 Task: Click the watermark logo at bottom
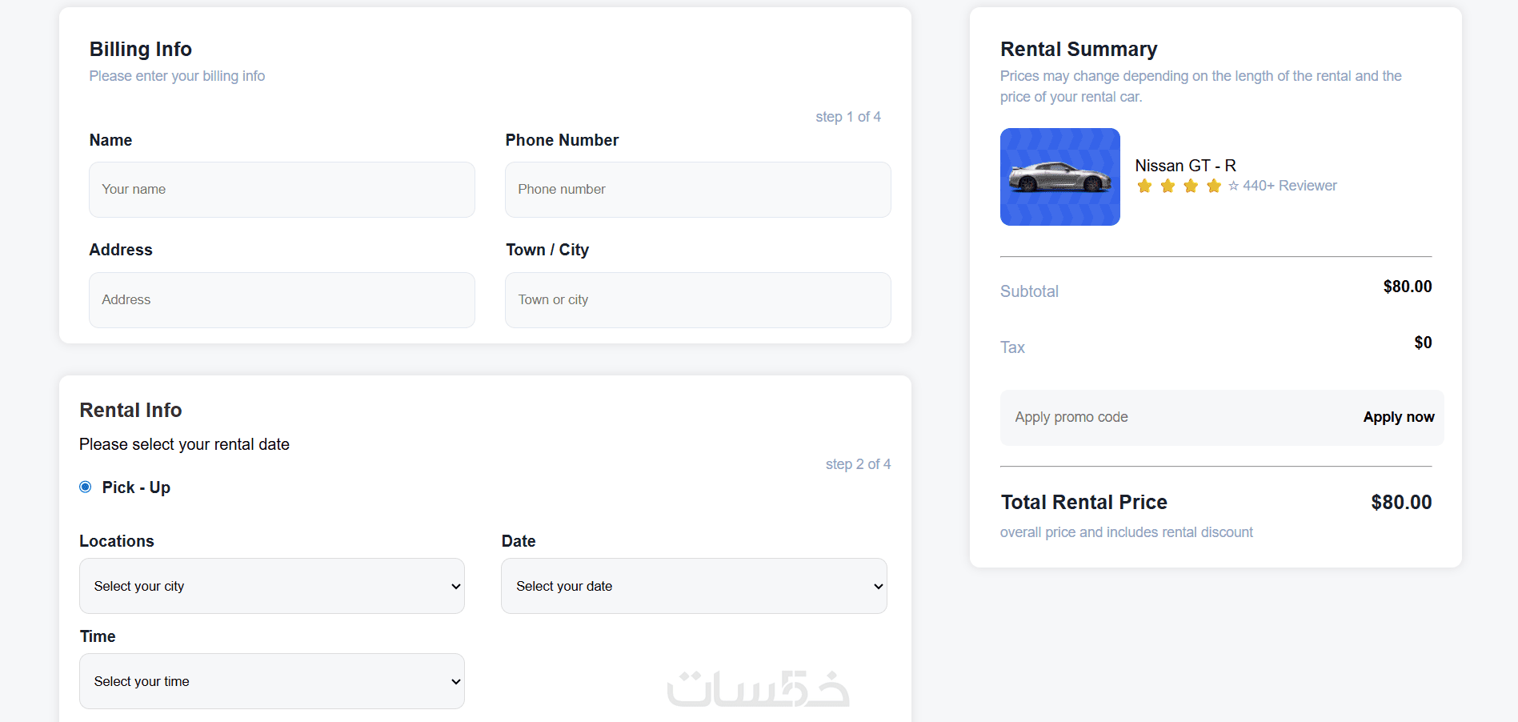coord(758,688)
